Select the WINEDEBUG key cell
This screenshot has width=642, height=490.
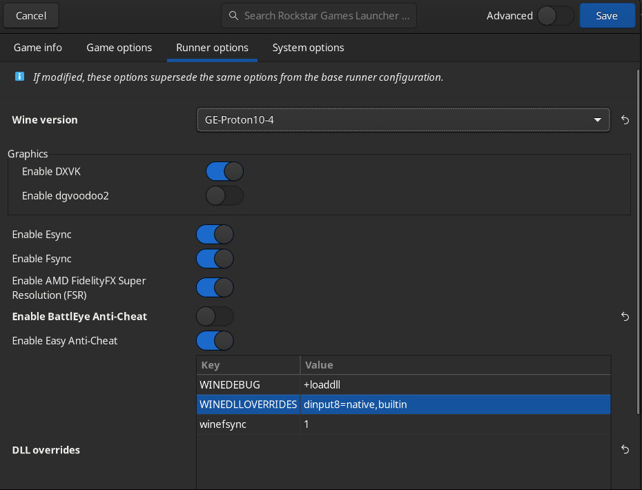tap(248, 385)
